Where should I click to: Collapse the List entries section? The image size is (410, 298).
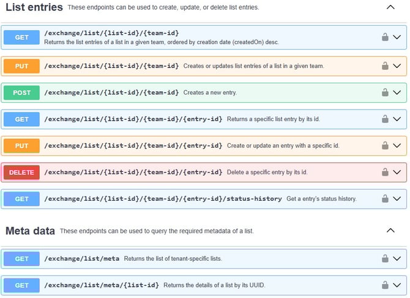click(390, 7)
